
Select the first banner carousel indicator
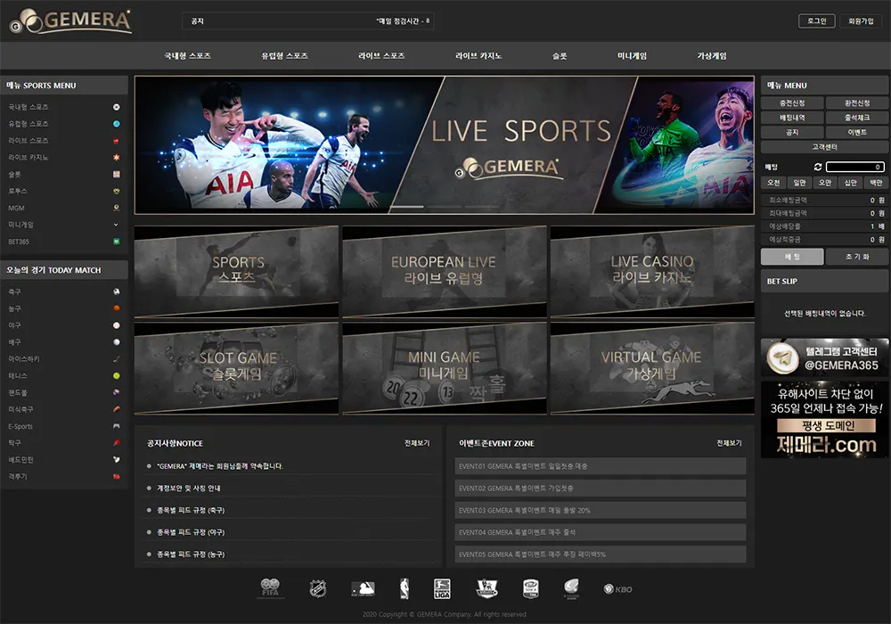tap(406, 206)
